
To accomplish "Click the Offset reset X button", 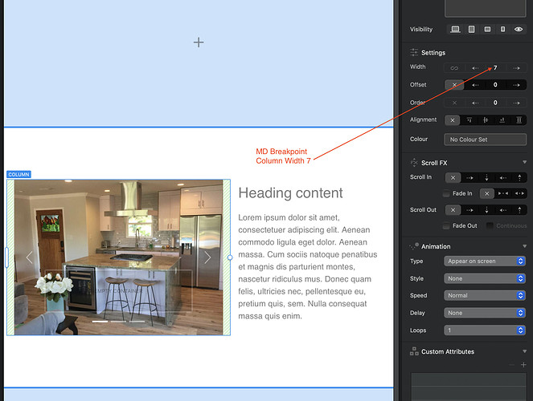I will pos(454,85).
